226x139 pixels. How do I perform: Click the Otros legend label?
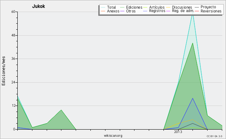131,11
